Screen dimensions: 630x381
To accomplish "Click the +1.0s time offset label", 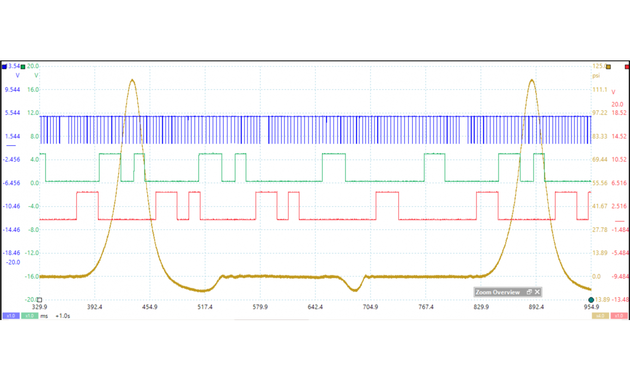I will pos(63,316).
